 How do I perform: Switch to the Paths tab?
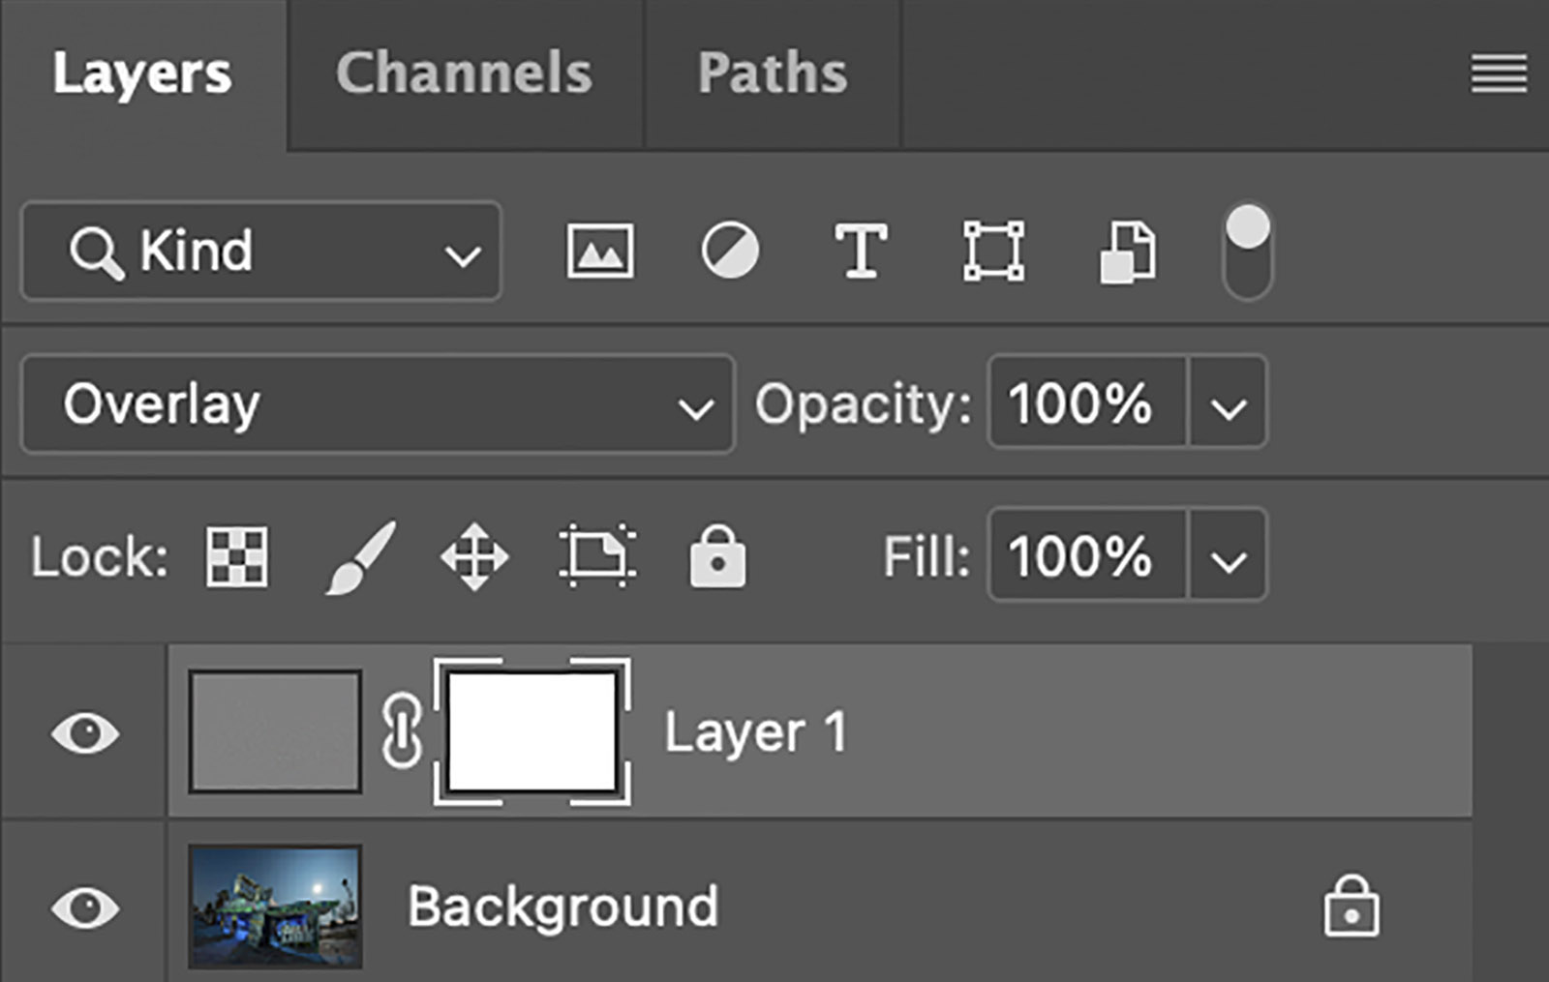click(772, 74)
